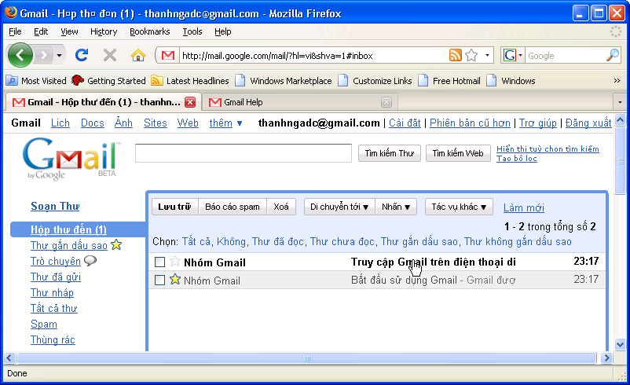Click the vertical scrollbar down arrow
Image resolution: width=630 pixels, height=385 pixels.
click(620, 344)
